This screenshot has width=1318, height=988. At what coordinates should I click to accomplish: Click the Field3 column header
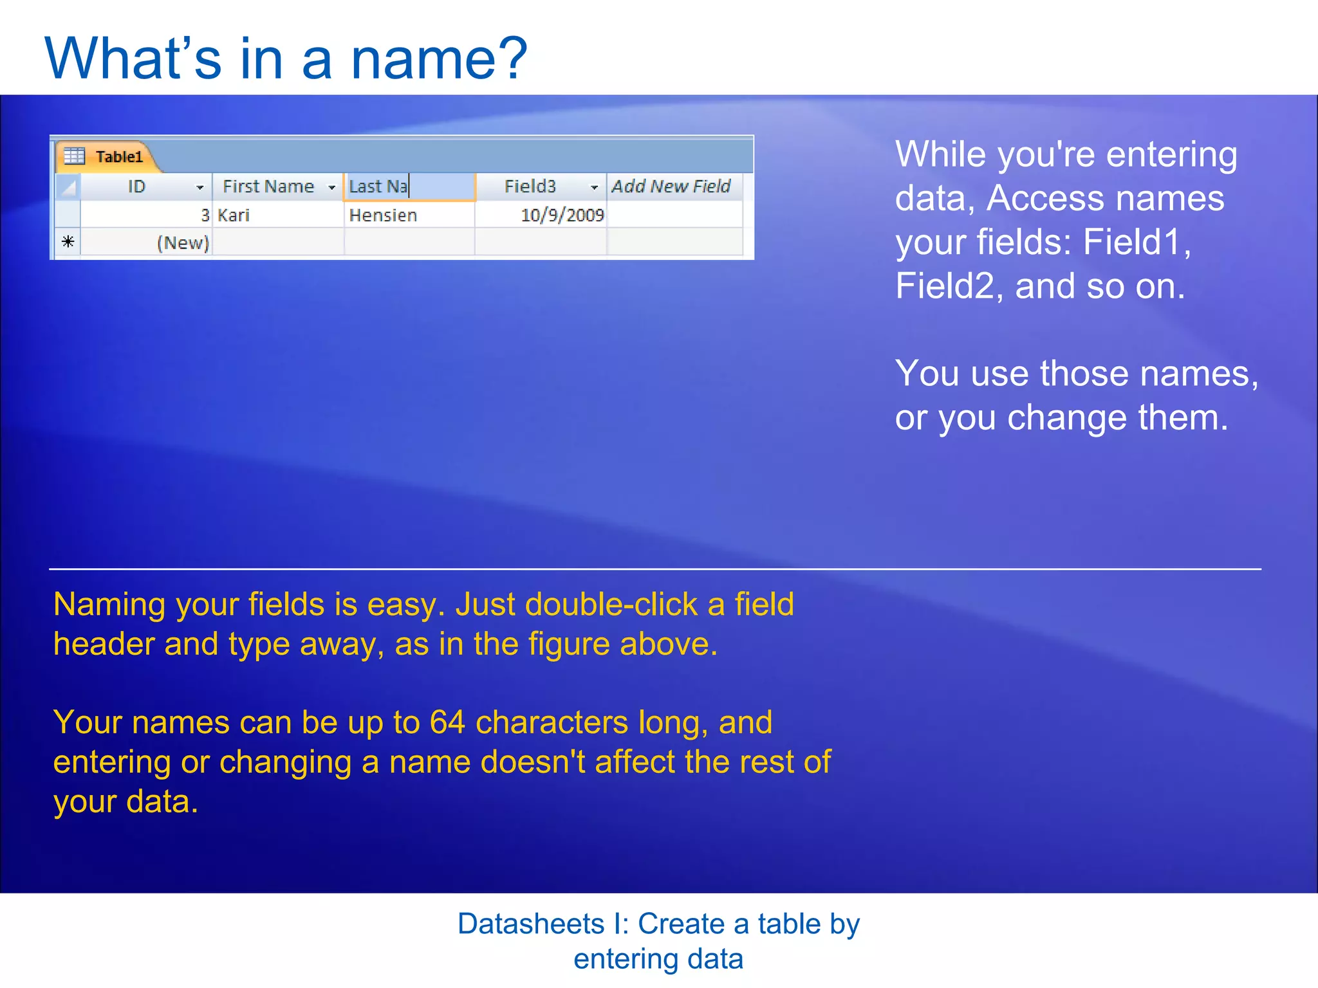541,187
